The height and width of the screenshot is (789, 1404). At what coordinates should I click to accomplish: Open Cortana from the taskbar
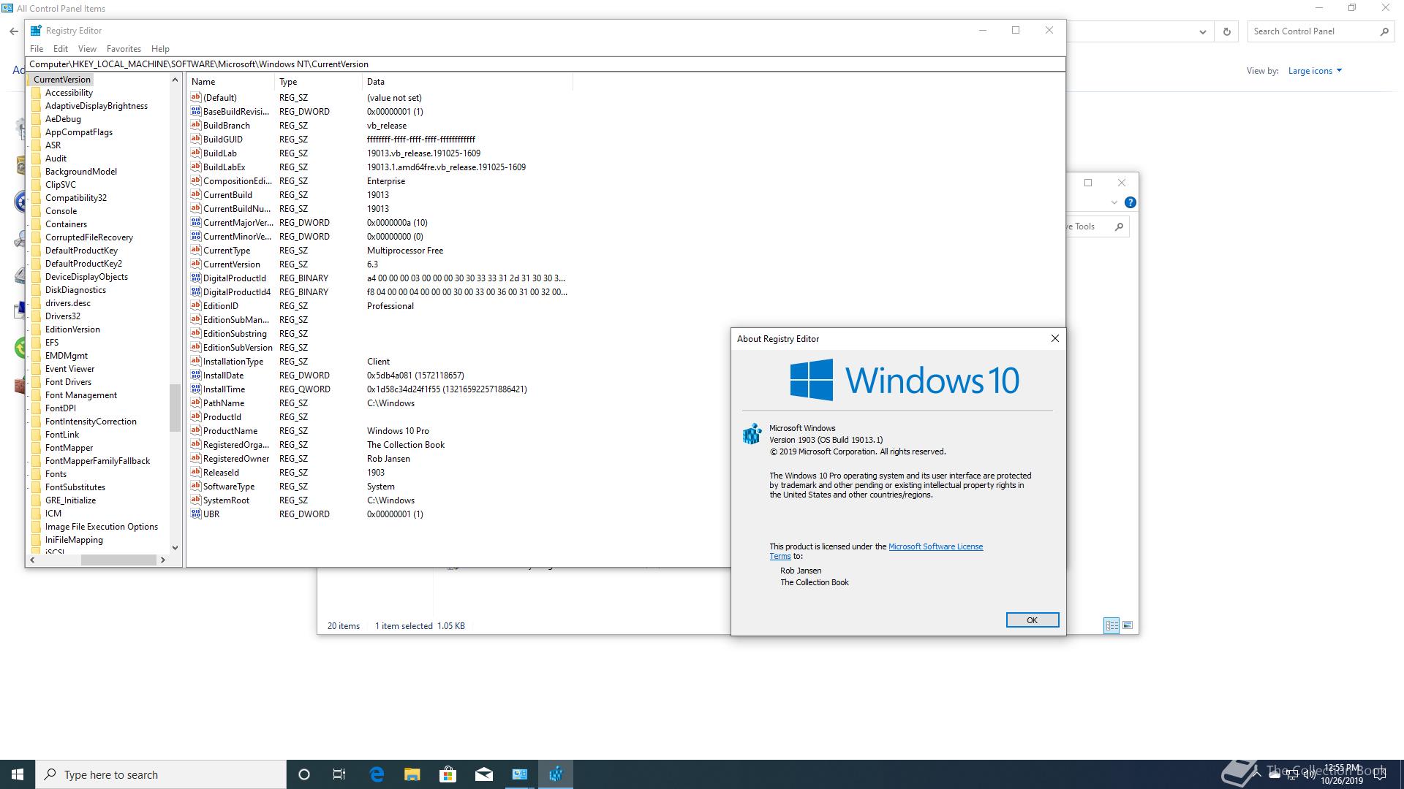pyautogui.click(x=304, y=774)
